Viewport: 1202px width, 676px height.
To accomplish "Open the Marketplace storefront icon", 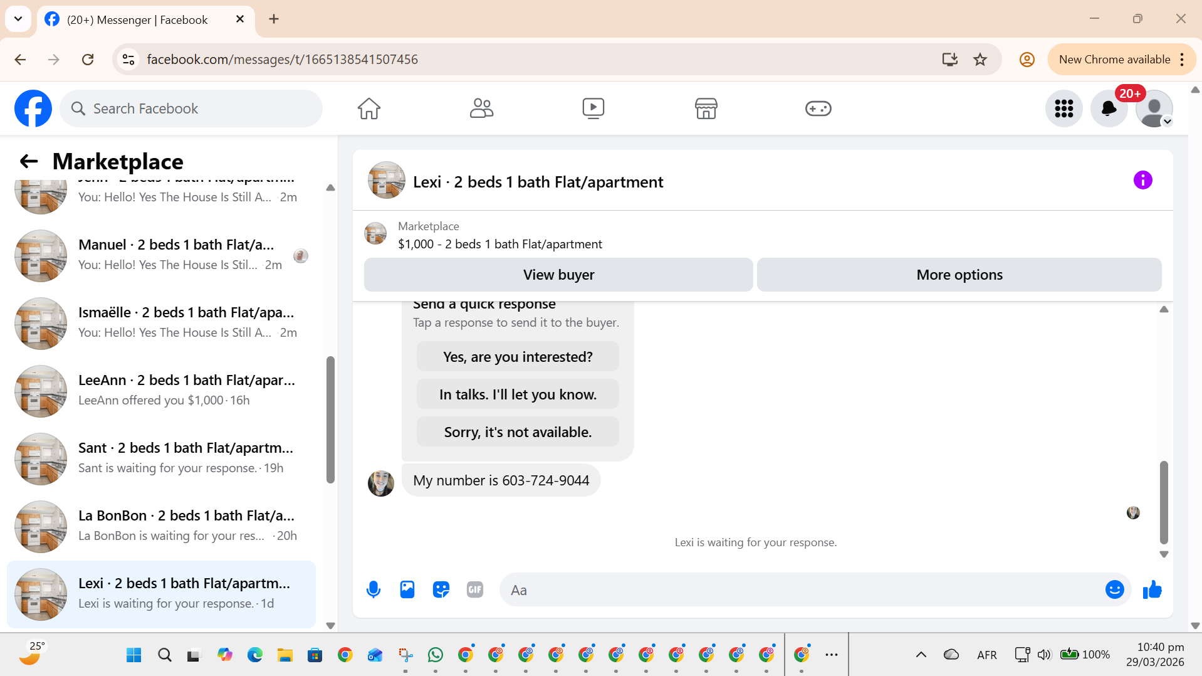I will 706,108.
